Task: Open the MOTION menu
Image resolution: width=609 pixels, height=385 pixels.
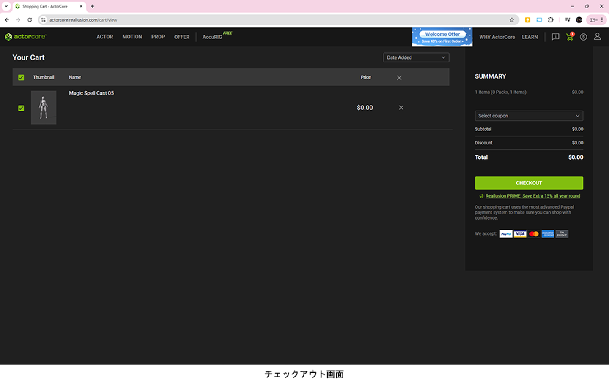Action: pyautogui.click(x=132, y=37)
